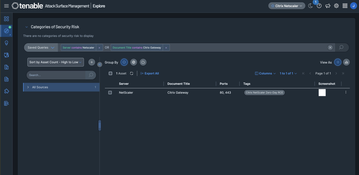Select All Sources row
The height and width of the screenshot is (175, 359).
[61, 87]
